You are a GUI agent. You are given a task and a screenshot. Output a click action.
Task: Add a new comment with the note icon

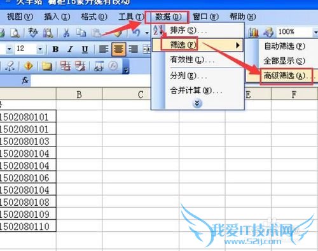pos(46,66)
